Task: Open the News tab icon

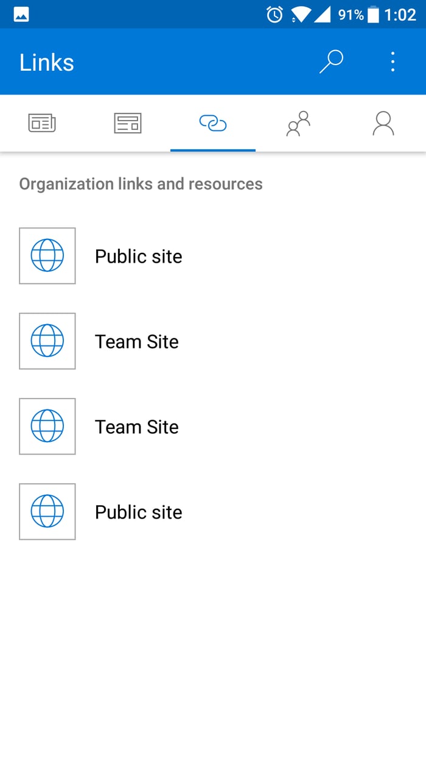Action: 43,122
